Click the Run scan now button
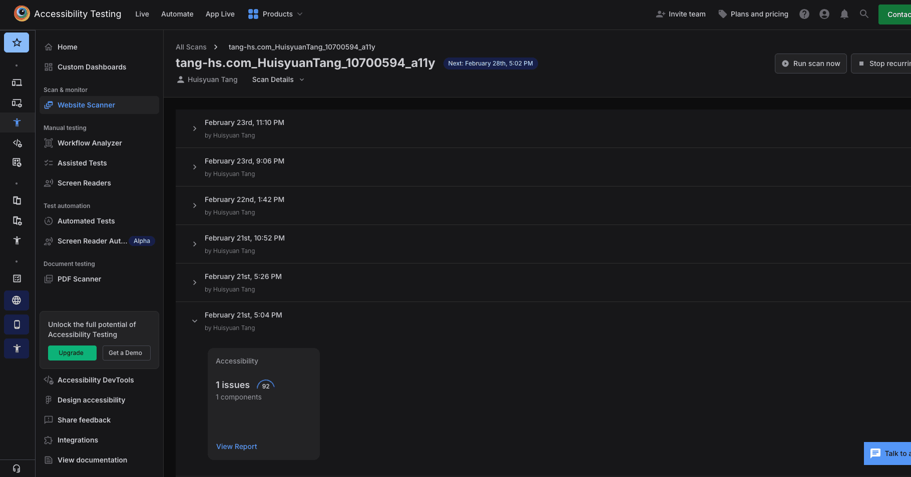This screenshot has height=477, width=911. [811, 63]
